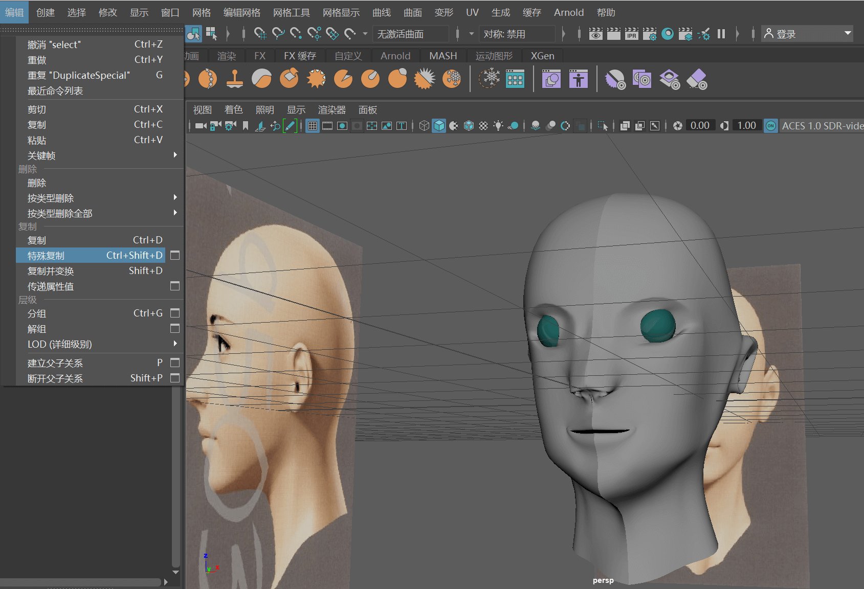Open the Hypershade icon
The width and height of the screenshot is (864, 589).
pos(668,34)
